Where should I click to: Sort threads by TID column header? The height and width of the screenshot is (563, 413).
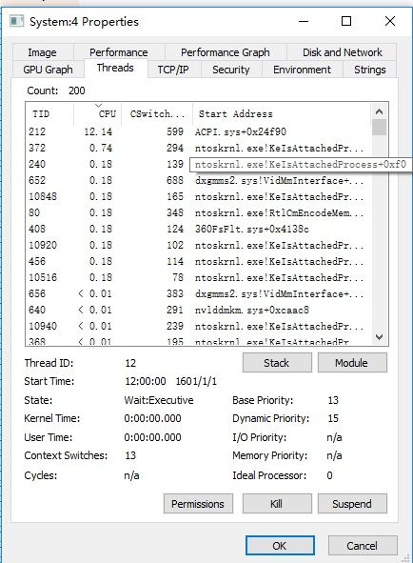point(49,113)
